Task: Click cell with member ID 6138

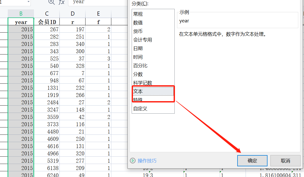Action: [47, 168]
